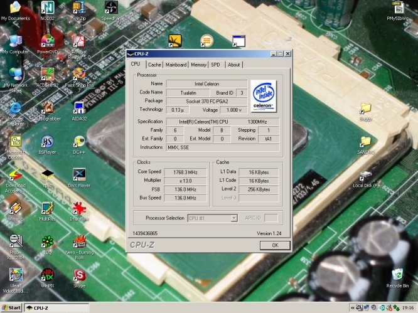Viewport: 418px width, 313px height.
Task: Open IrfanView shortcut icon
Action: (79, 211)
